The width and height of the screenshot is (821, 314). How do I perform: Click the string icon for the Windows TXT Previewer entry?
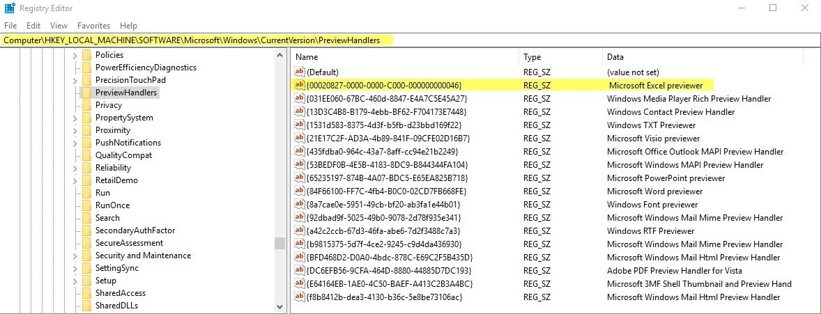(x=300, y=125)
